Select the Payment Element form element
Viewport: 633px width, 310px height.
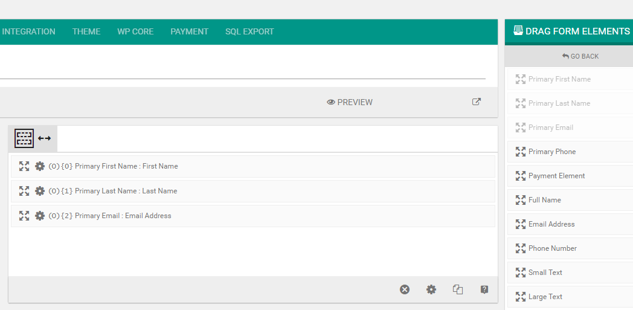(x=556, y=176)
